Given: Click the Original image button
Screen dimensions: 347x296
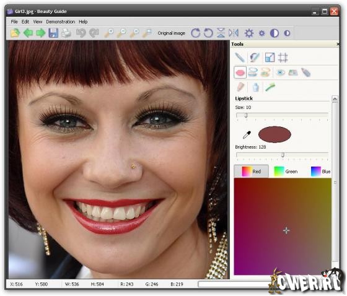Looking at the screenshot, I should pos(171,33).
